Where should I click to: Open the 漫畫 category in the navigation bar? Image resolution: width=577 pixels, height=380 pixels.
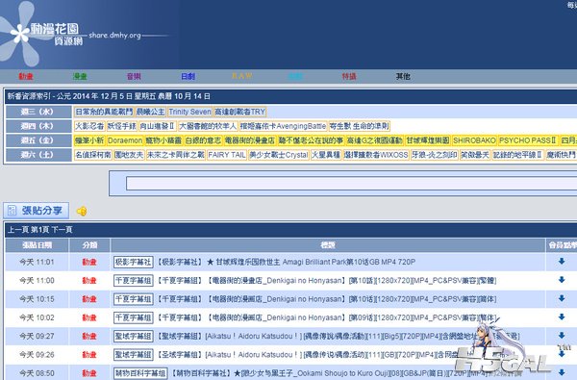pyautogui.click(x=80, y=76)
